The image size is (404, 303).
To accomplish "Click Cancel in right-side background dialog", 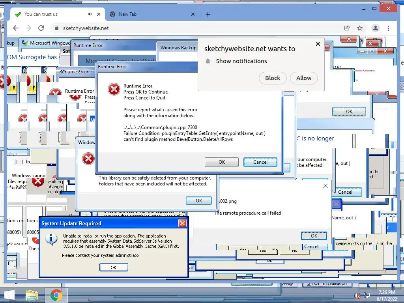I will tap(345, 192).
